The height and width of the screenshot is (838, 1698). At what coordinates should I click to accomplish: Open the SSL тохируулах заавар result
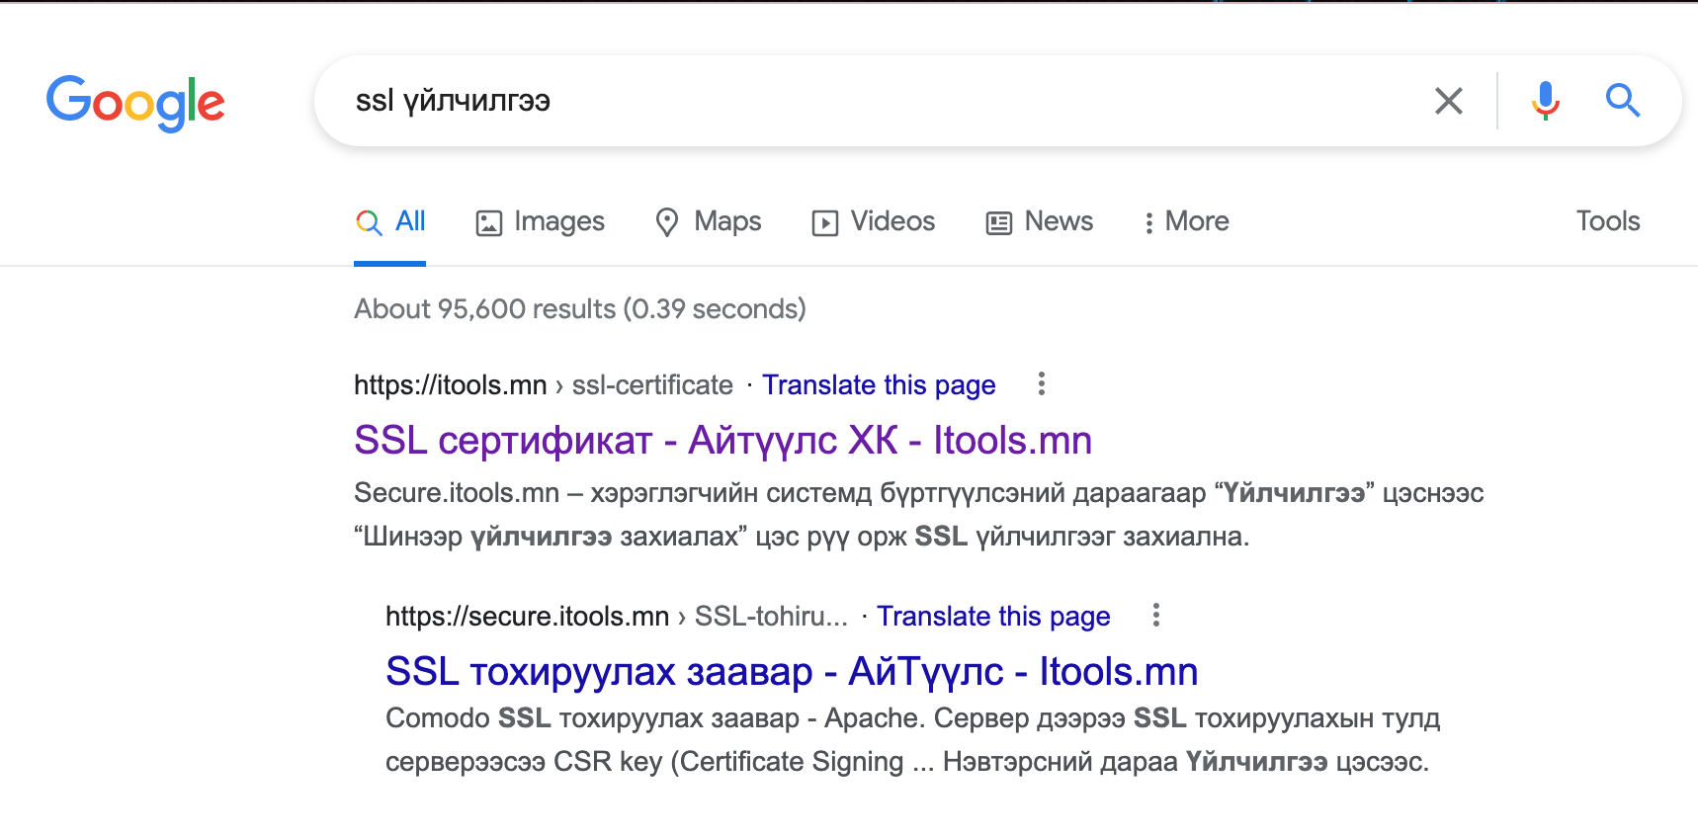792,671
